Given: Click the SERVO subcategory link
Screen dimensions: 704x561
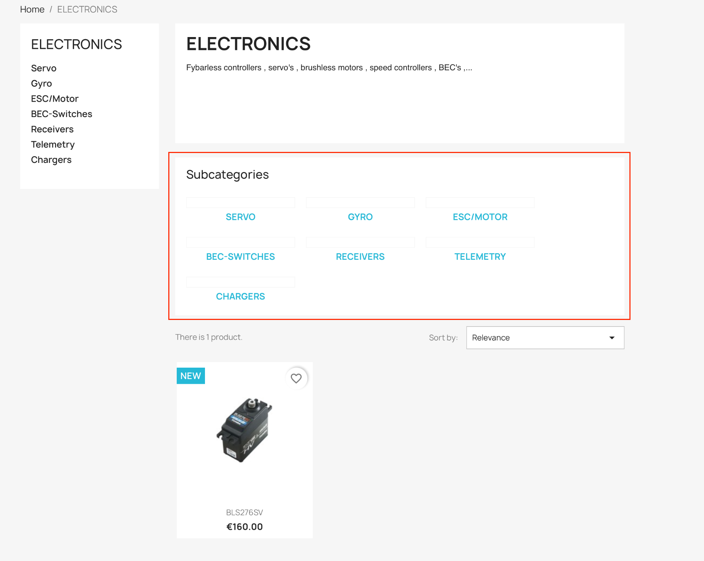Looking at the screenshot, I should tap(240, 217).
